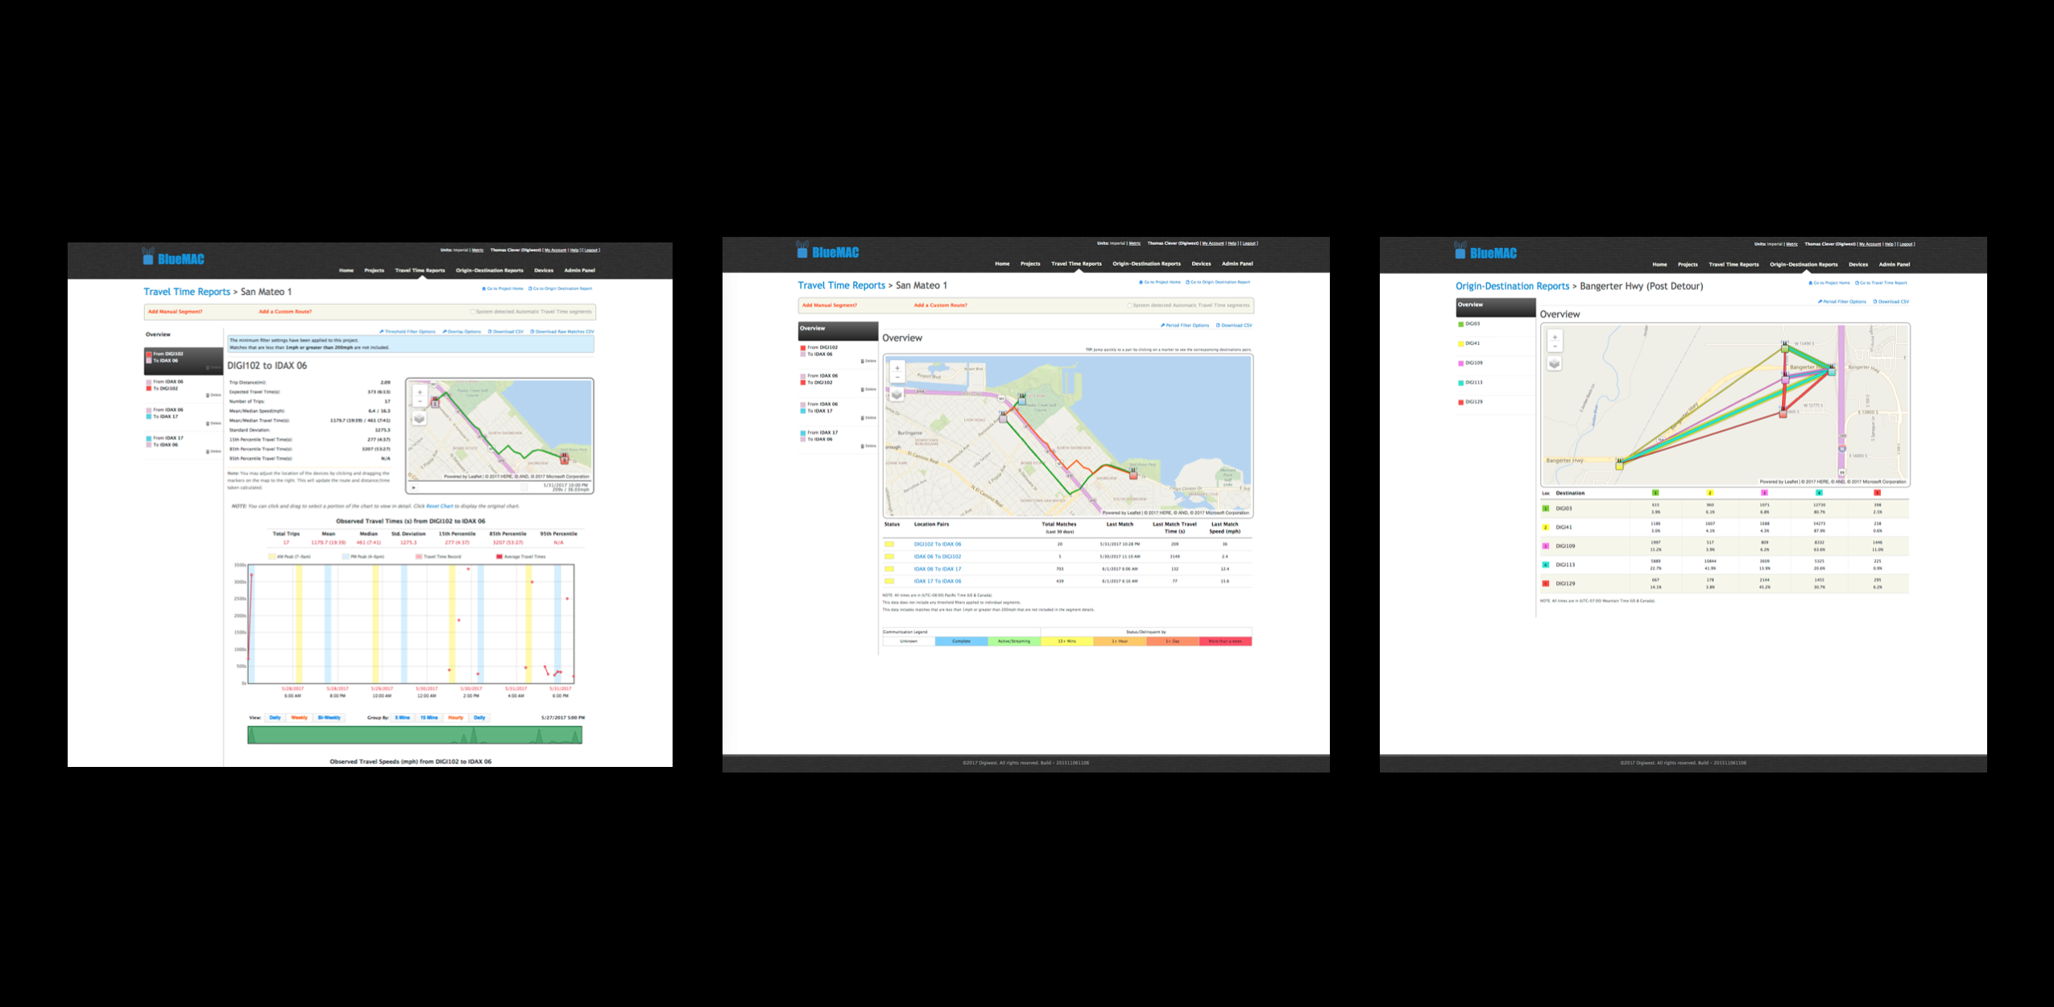Set Group By to 15 Mins
Image resolution: width=2054 pixels, height=1007 pixels.
tap(429, 718)
